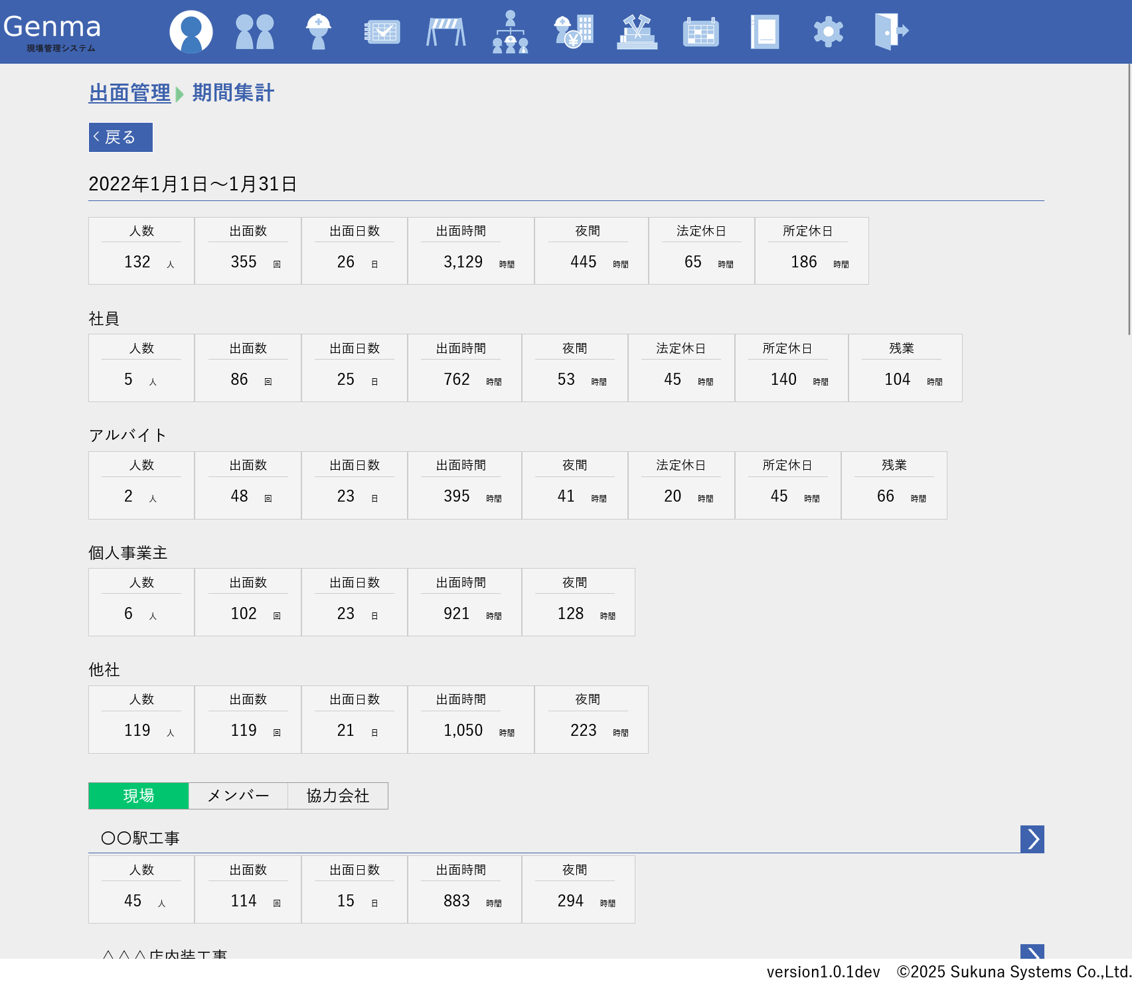This screenshot has height=984, width=1132.
Task: Open the two-person members icon
Action: [255, 32]
